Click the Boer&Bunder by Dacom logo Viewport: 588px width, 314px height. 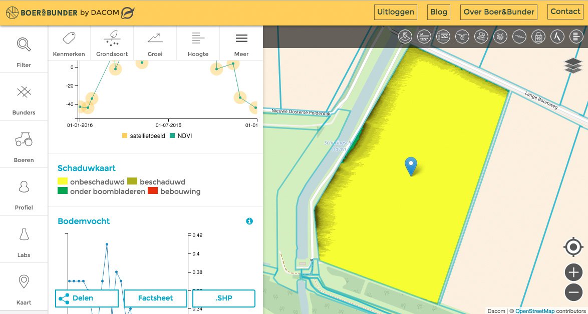70,12
